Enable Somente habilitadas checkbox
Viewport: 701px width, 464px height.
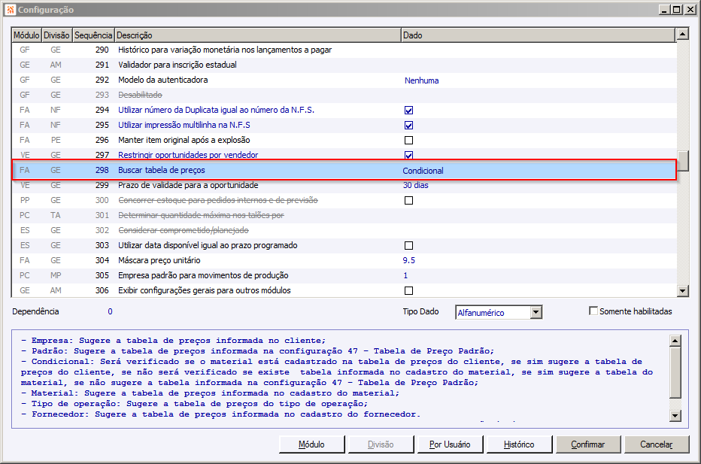(x=593, y=311)
